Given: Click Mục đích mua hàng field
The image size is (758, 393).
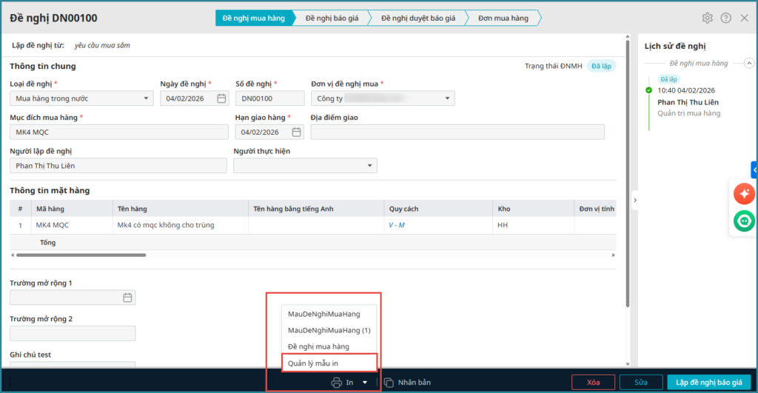Looking at the screenshot, I should [x=119, y=132].
